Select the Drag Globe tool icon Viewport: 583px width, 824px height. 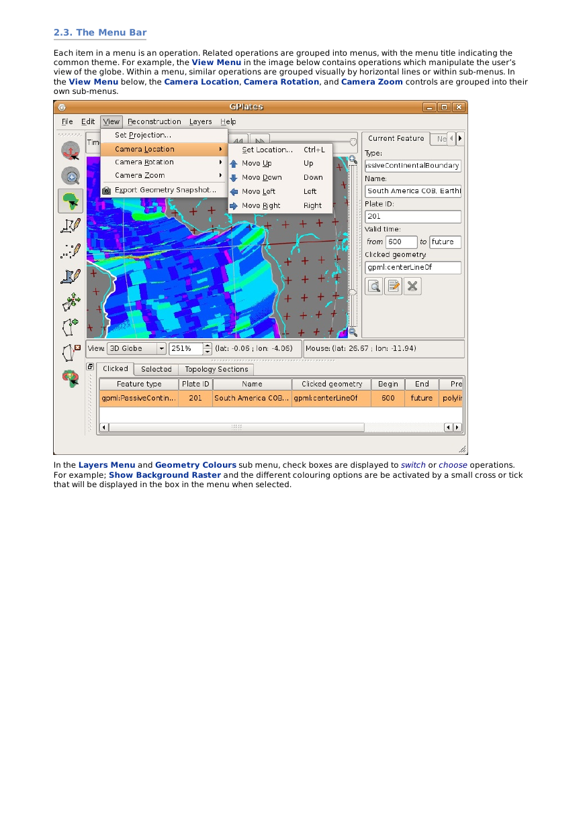tap(71, 150)
